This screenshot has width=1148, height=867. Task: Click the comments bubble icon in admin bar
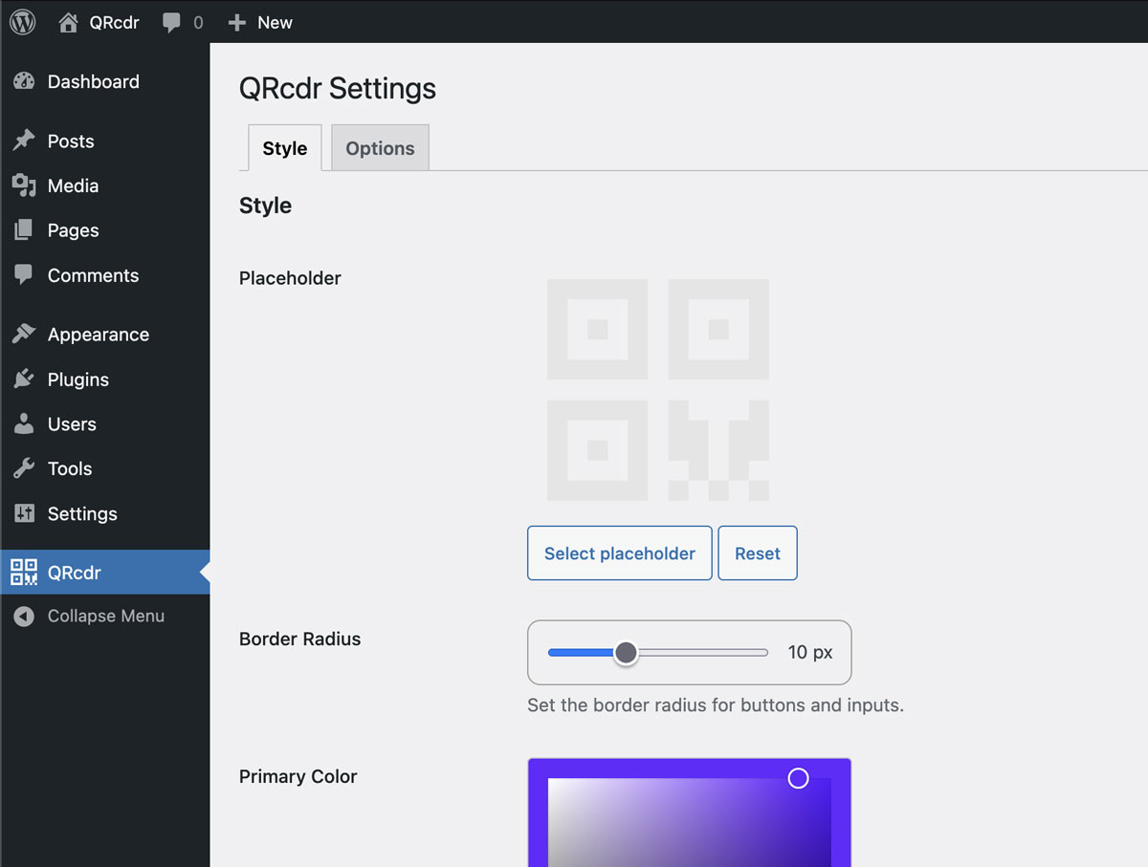171,22
